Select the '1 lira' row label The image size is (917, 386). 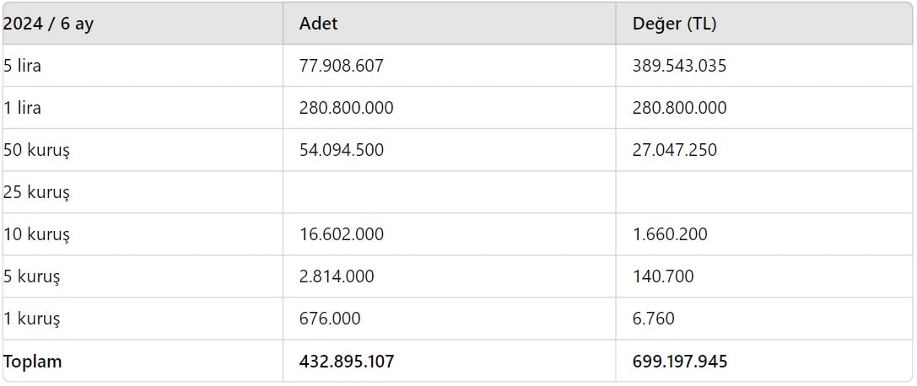point(22,108)
